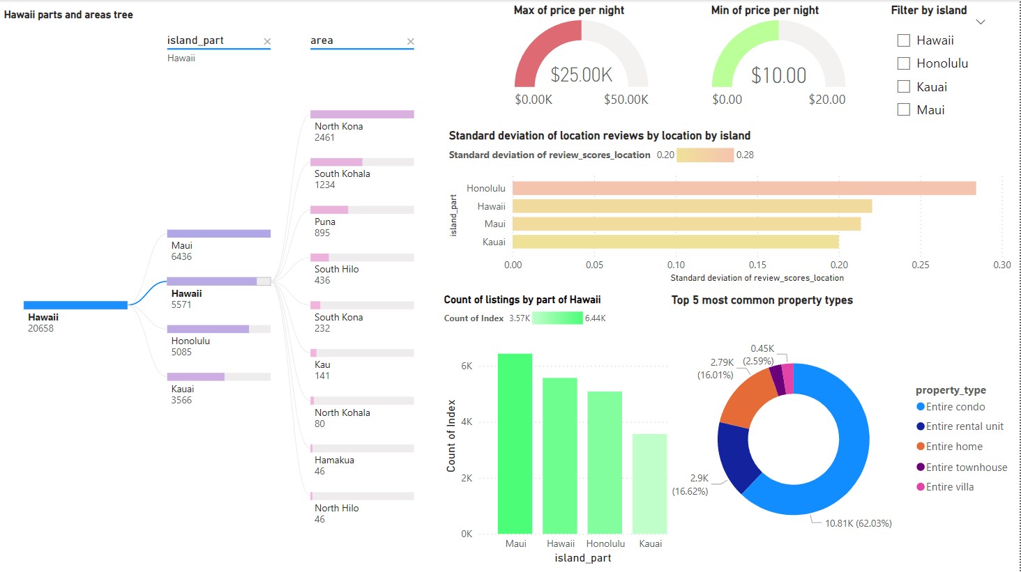This screenshot has height=572, width=1021.
Task: Expand the Filter by island dropdown chevron
Action: tap(980, 22)
